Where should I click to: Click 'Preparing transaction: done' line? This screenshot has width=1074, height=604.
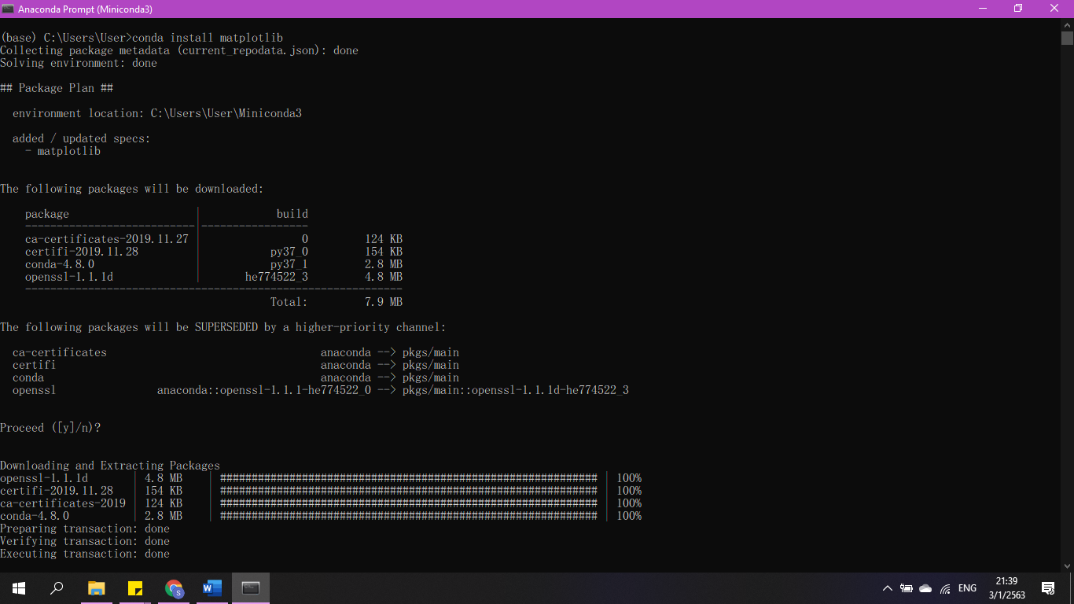(x=85, y=528)
